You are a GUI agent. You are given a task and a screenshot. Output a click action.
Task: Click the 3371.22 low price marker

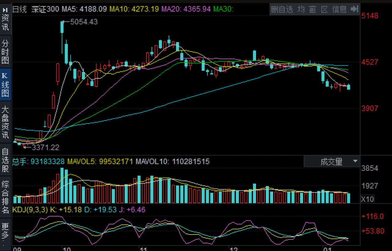click(45, 147)
